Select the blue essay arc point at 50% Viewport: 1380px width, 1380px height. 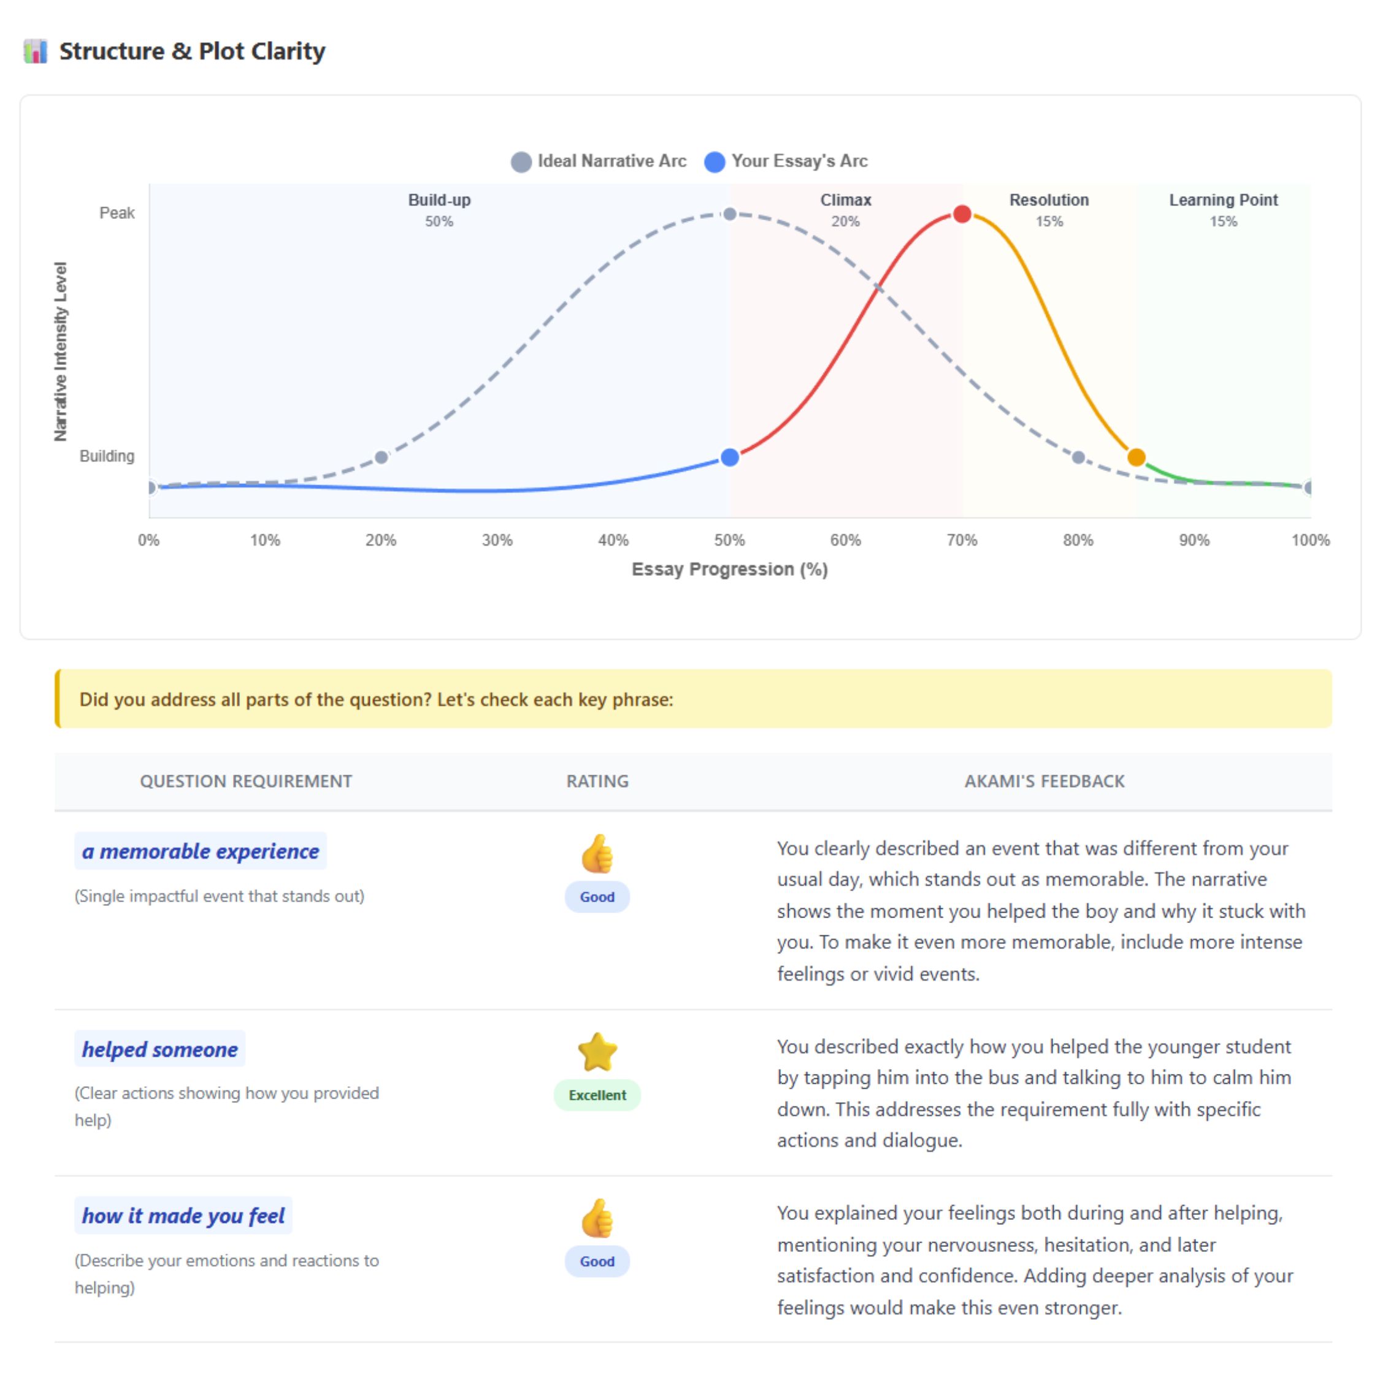pyautogui.click(x=729, y=457)
